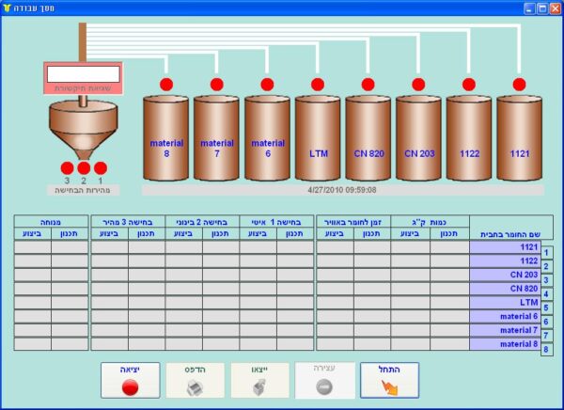
Task: Toggle mixing speed indicator 2
Action: pos(84,168)
